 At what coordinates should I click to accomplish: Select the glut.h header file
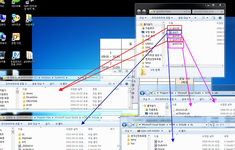pos(174,32)
